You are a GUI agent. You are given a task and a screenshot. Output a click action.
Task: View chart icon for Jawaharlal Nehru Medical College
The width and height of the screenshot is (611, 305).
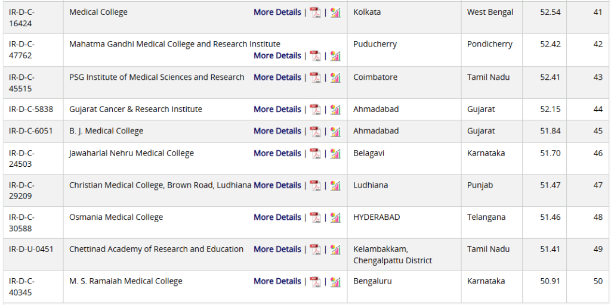(x=335, y=154)
